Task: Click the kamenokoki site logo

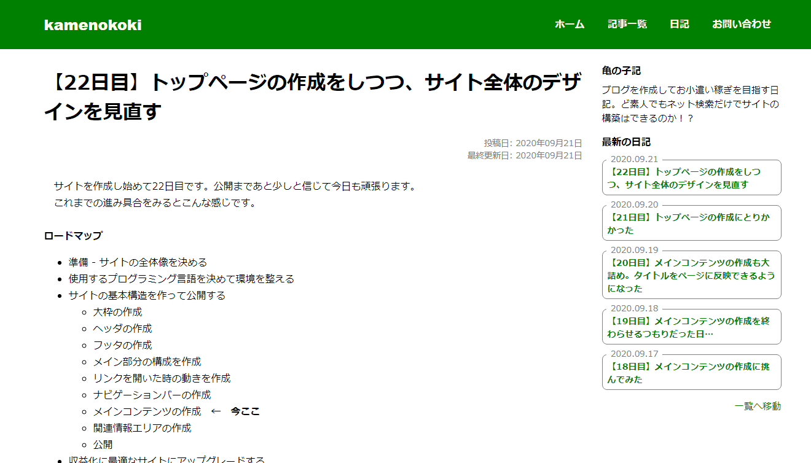Action: (92, 25)
